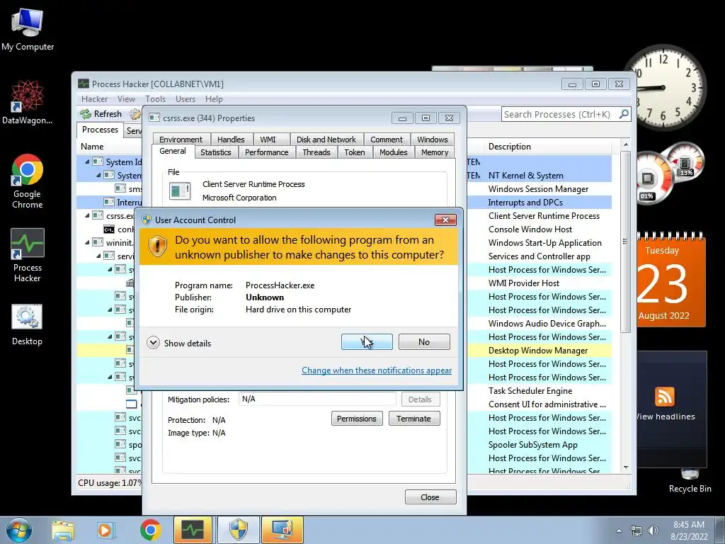Open the Threads tab
Screen dimensions: 725x544
coord(316,152)
